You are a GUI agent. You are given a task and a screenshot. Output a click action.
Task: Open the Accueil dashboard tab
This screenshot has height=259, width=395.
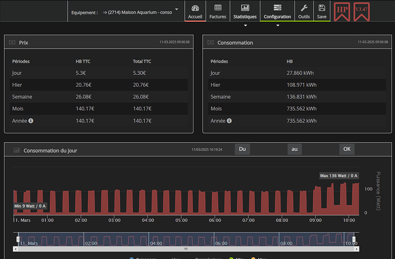pos(195,11)
